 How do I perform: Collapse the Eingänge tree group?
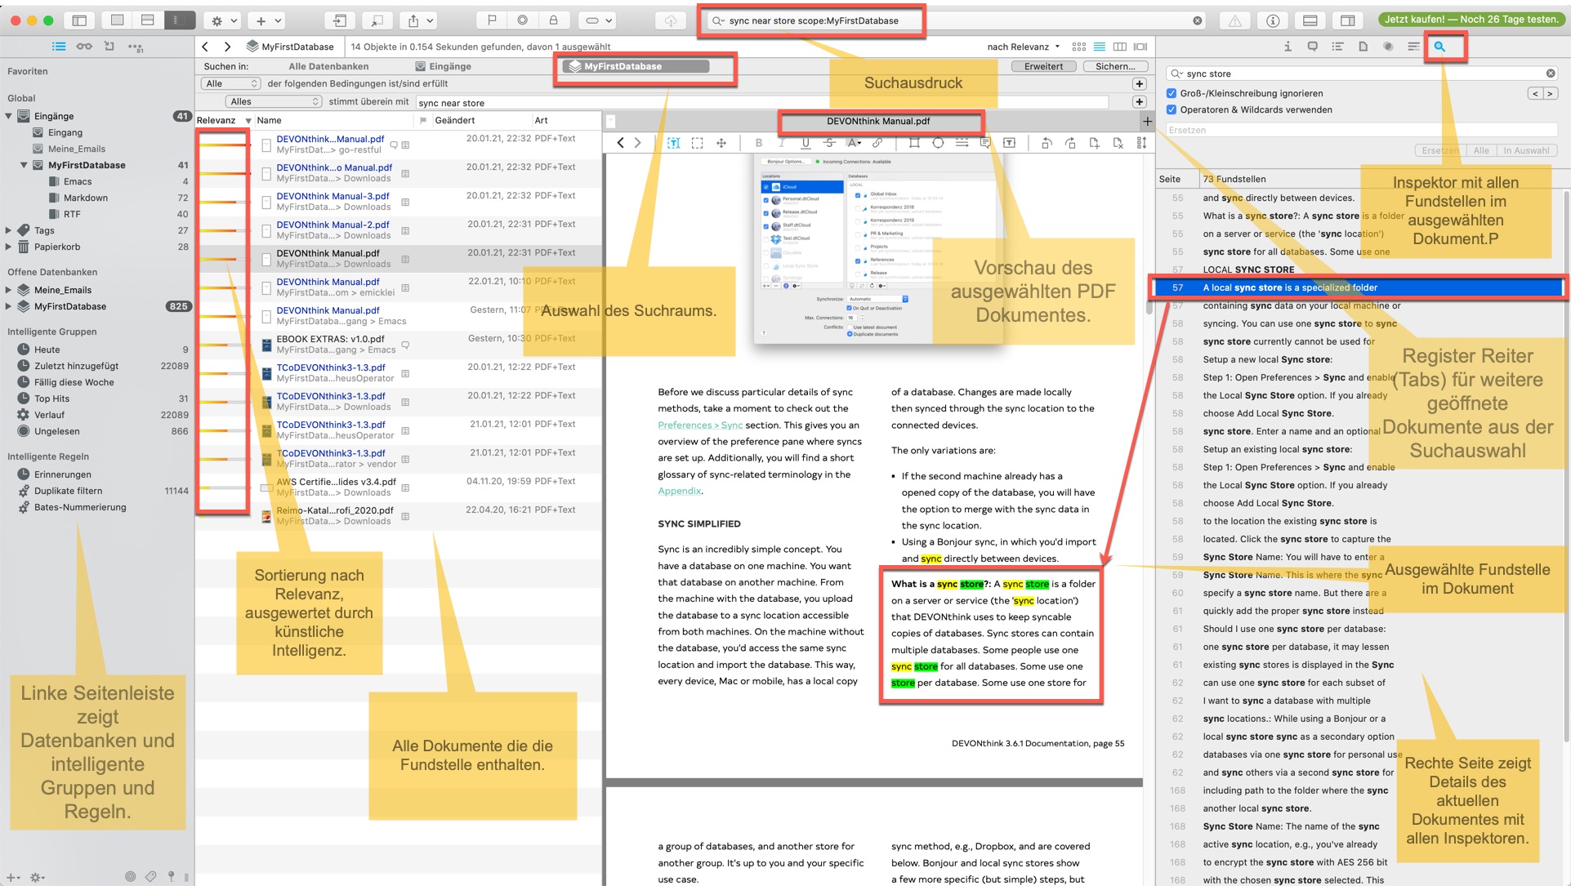coord(8,116)
